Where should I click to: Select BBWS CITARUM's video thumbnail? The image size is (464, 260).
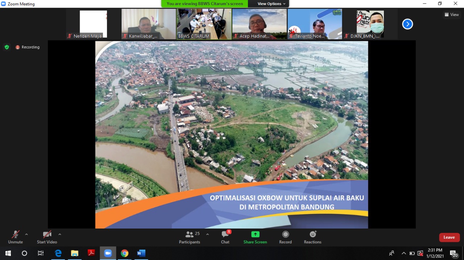[204, 24]
